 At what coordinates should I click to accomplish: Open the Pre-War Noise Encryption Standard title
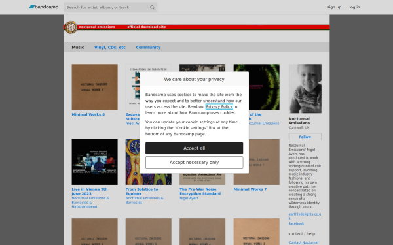pyautogui.click(x=200, y=191)
